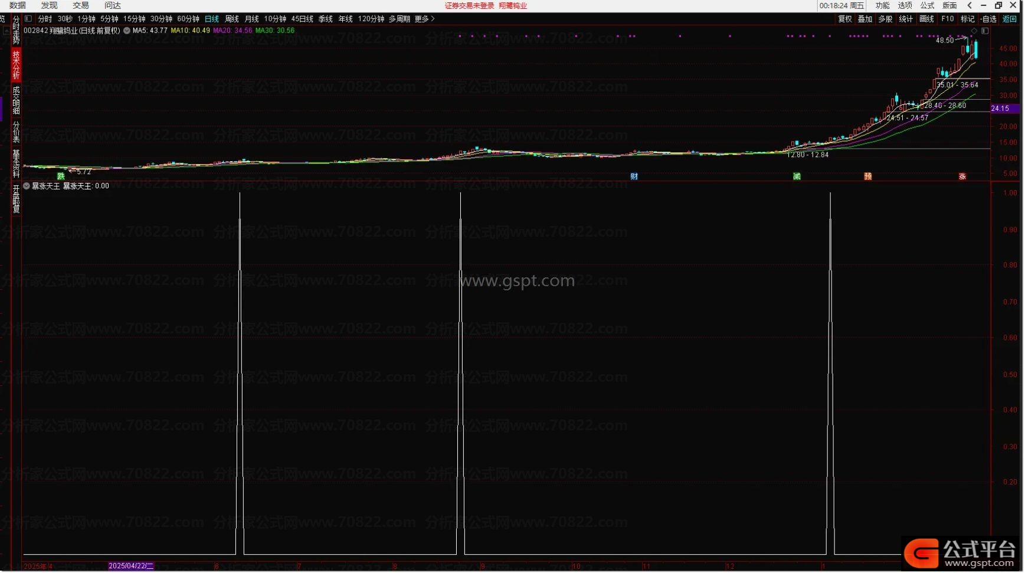Expand the 暴涨天王 indicator dropdown
The image size is (1025, 573).
pos(27,186)
